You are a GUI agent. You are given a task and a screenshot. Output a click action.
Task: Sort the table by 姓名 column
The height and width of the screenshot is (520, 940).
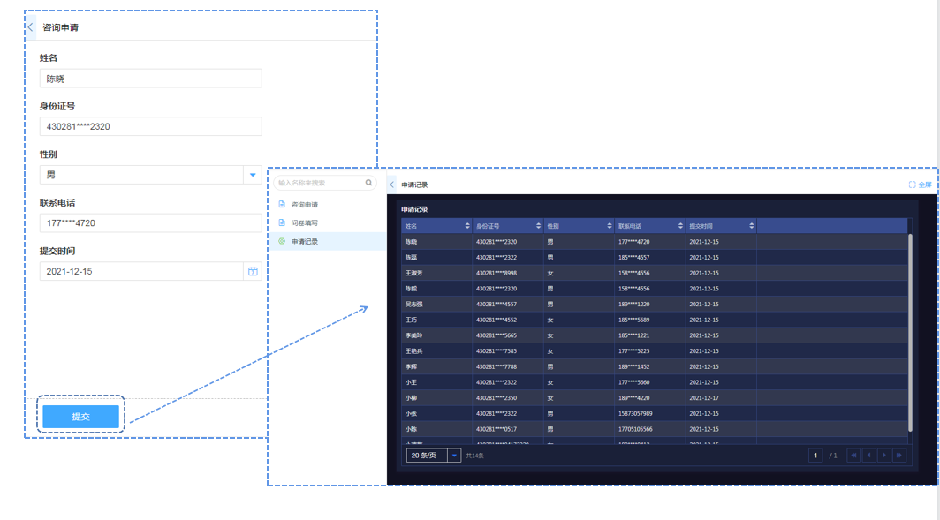pos(467,226)
